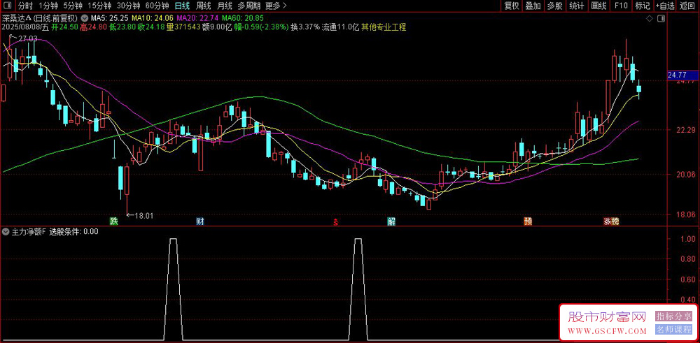Switch to 1分钟 period tab
This screenshot has height=343, width=700.
48,6
